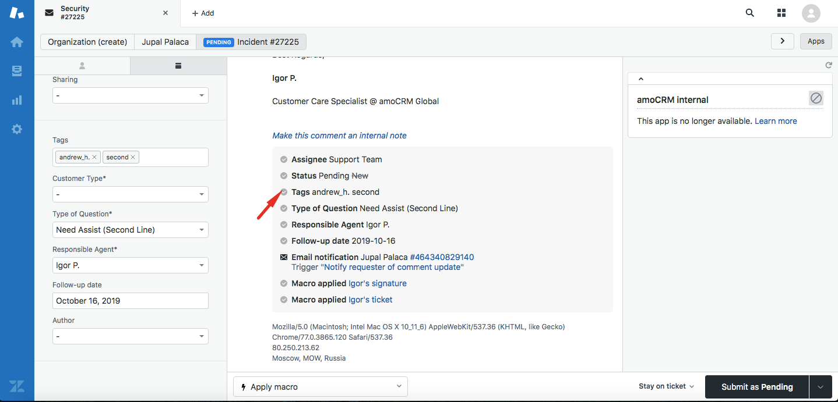Image resolution: width=838 pixels, height=402 pixels.
Task: Open the Views icon in left sidebar
Action: coord(17,71)
